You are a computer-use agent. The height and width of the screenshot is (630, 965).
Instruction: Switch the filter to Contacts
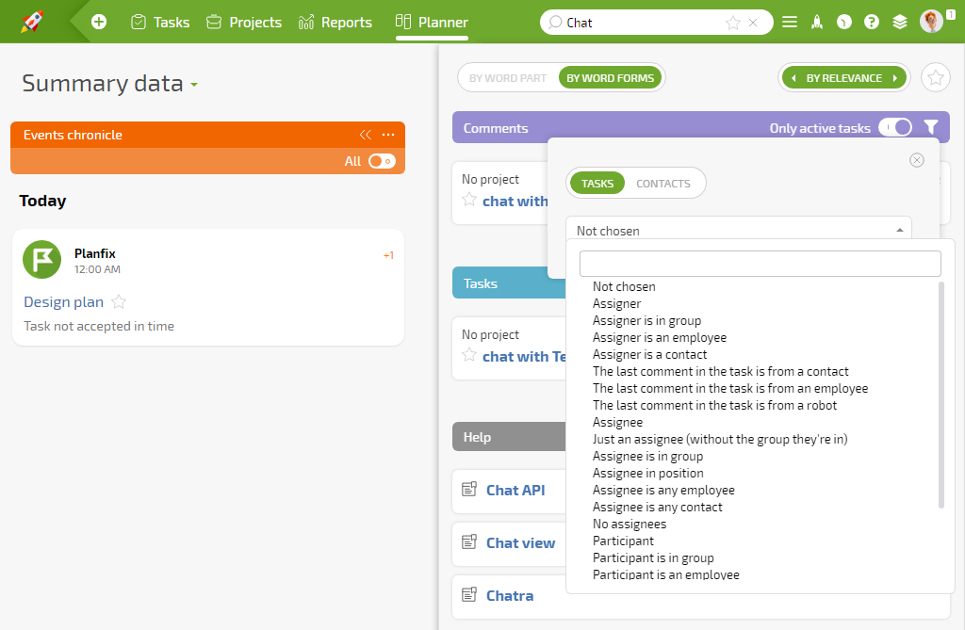coord(662,184)
